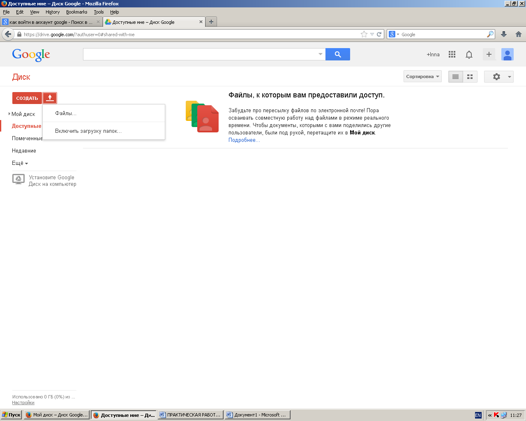The height and width of the screenshot is (421, 526).
Task: Go back with Firefox back arrow
Action: click(8, 34)
